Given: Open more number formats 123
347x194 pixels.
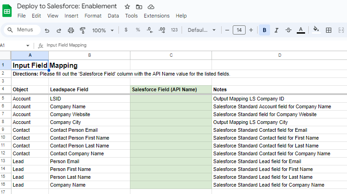Looking at the screenshot, I should point(174,30).
